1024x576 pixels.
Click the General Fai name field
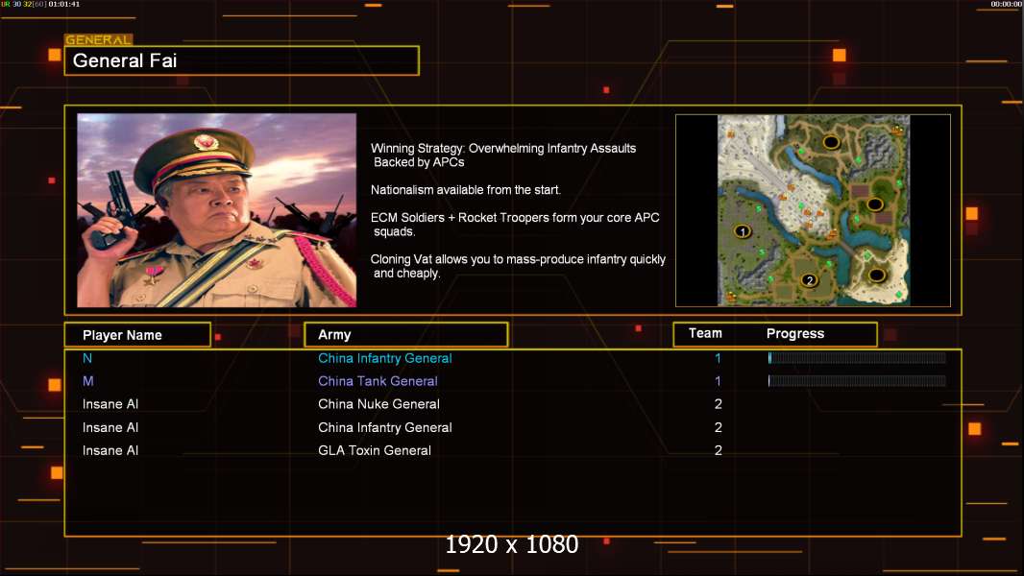click(242, 60)
